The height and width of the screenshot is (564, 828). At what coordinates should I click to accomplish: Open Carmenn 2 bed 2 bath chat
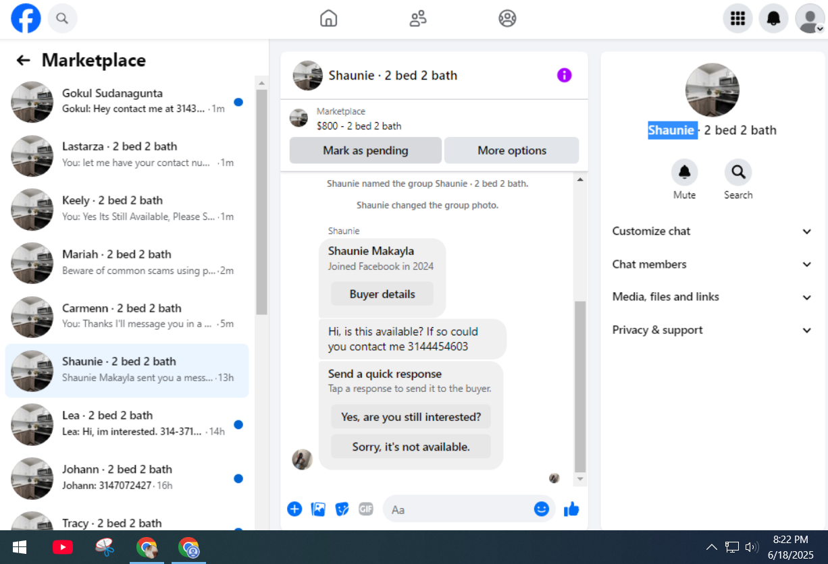[127, 316]
